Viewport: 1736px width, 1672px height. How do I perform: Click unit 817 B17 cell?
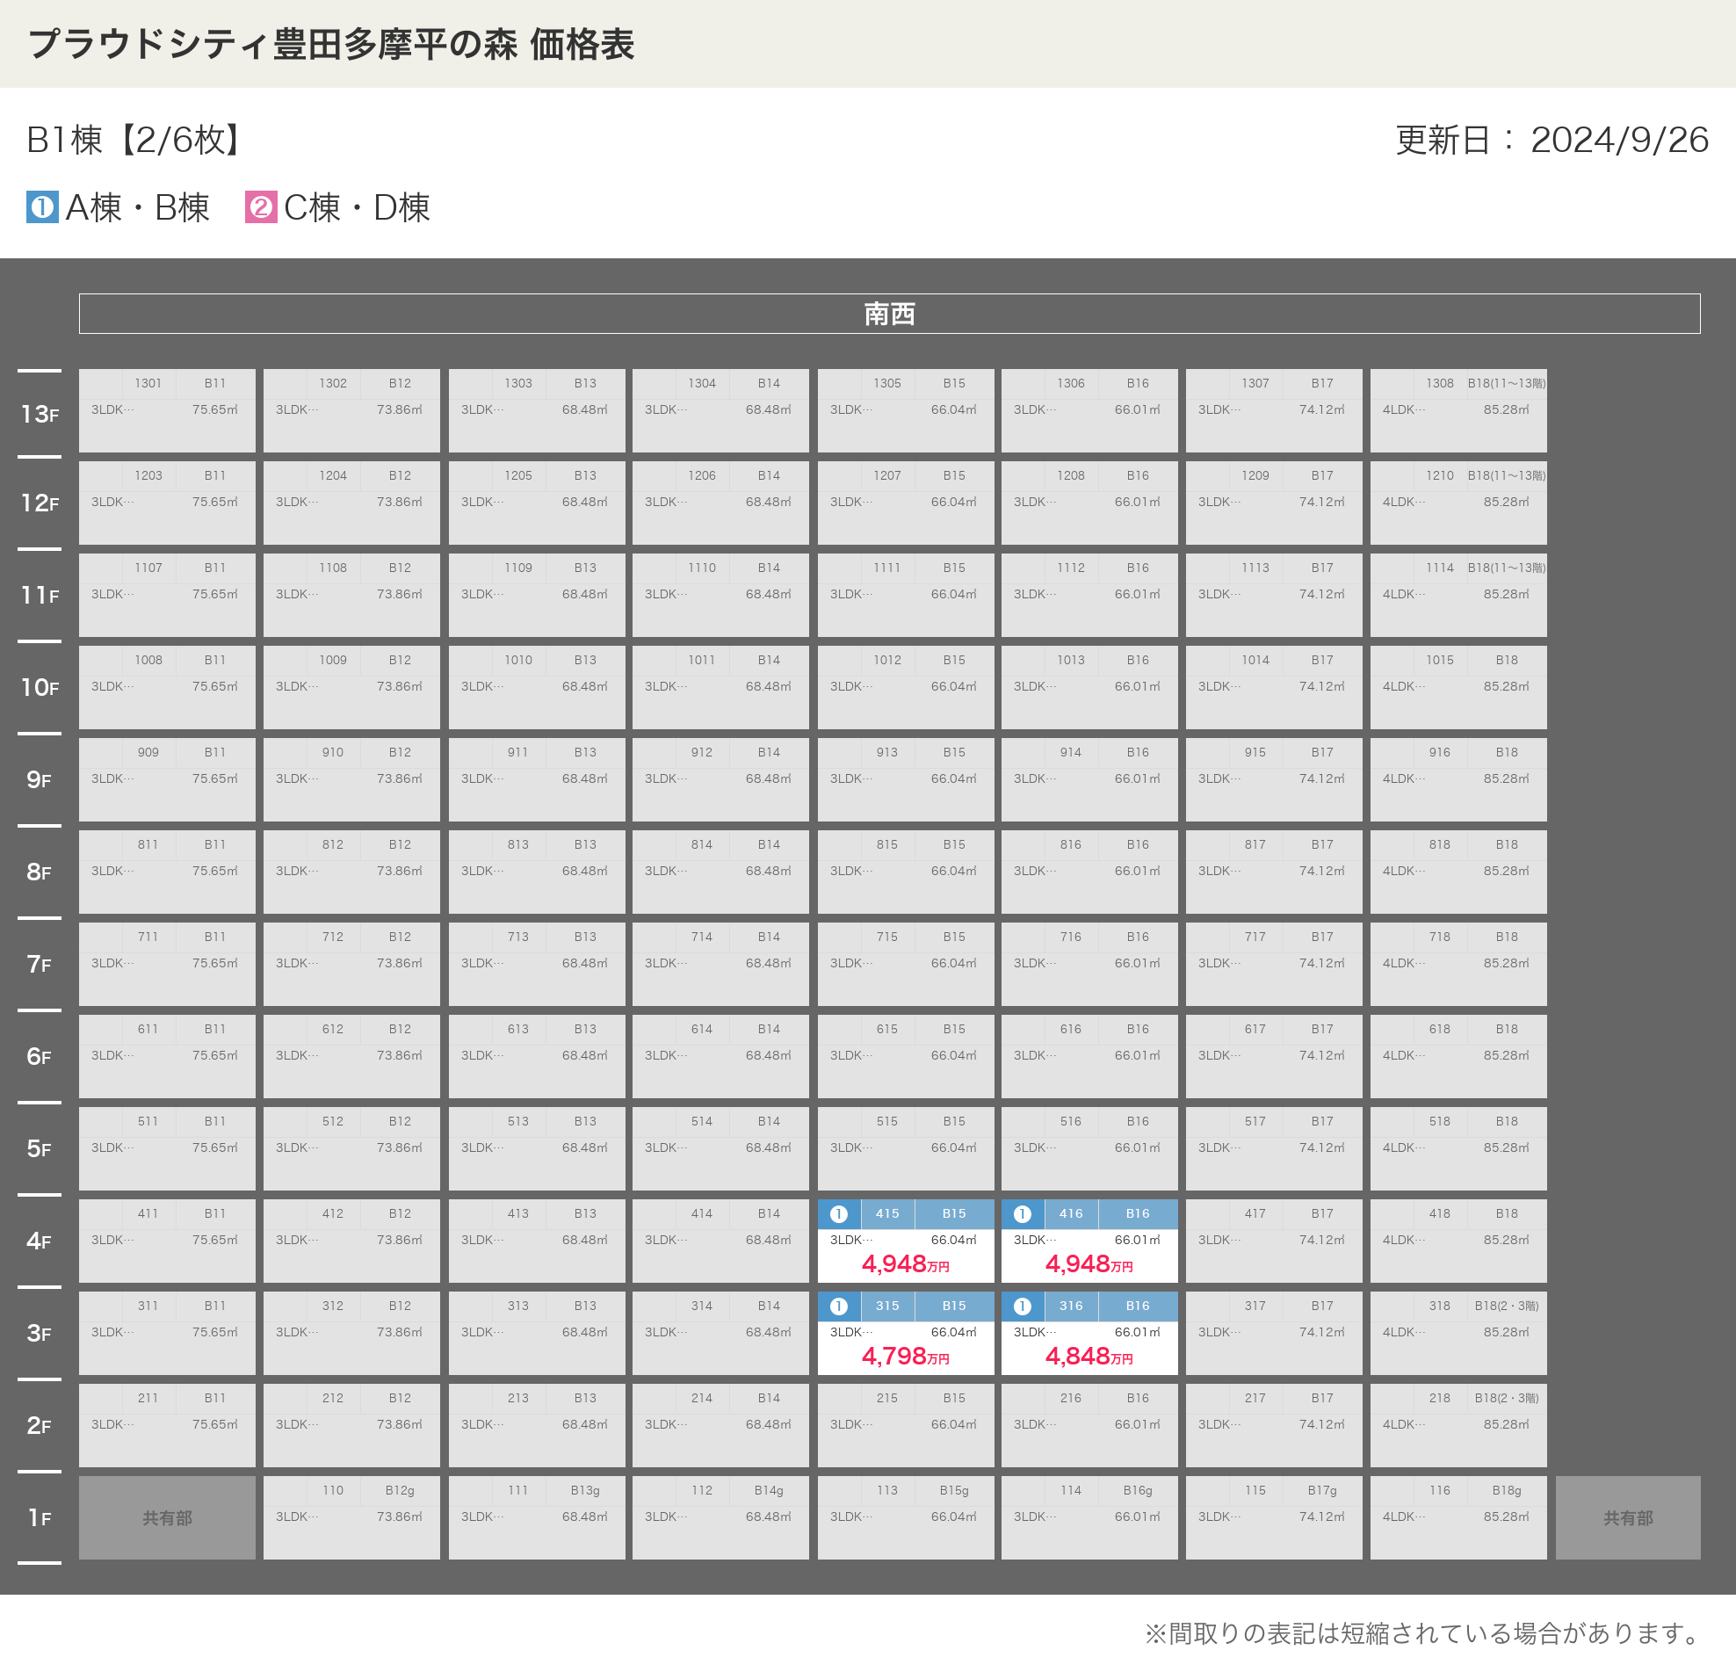pyautogui.click(x=1274, y=872)
